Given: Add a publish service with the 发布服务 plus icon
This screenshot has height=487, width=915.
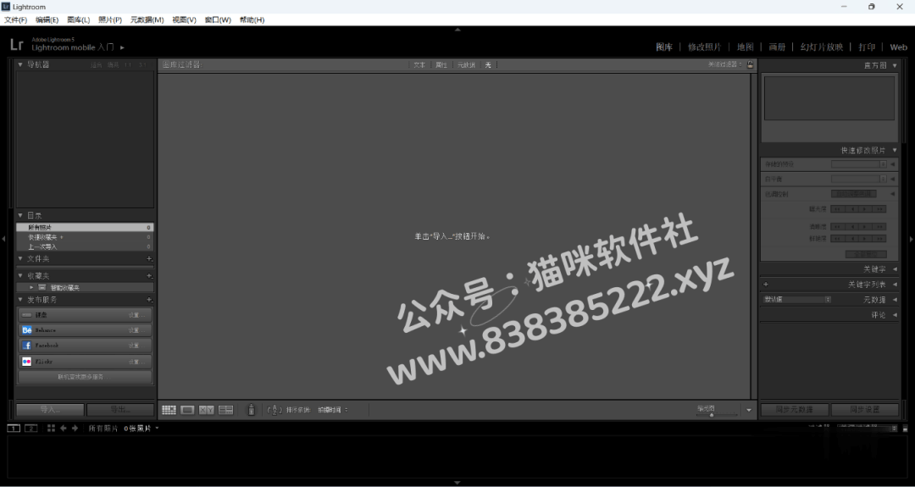Looking at the screenshot, I should [x=149, y=300].
